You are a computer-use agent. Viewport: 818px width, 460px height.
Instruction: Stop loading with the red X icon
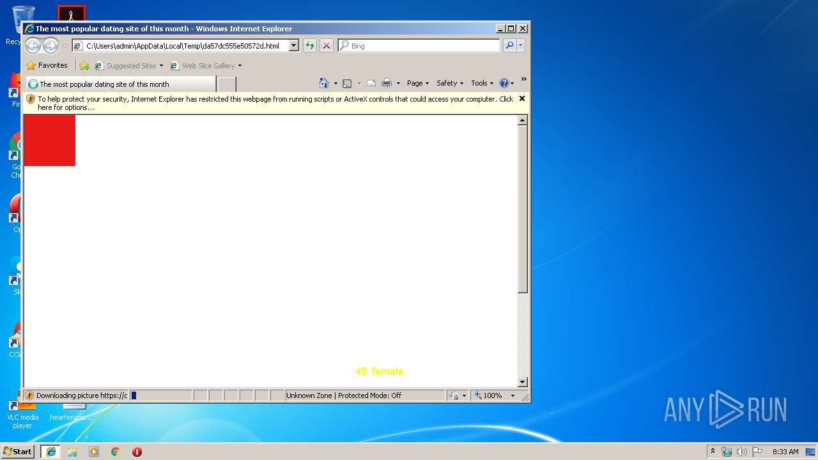(327, 45)
